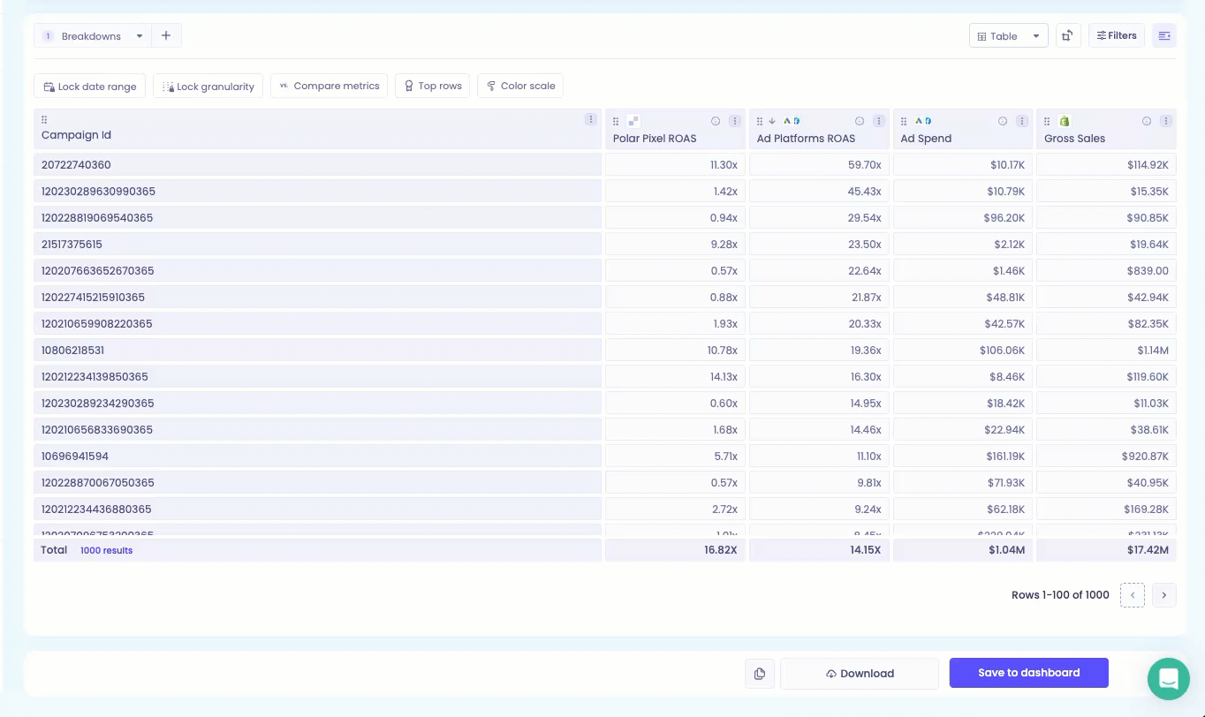Toggle Lock date range

[x=90, y=86]
